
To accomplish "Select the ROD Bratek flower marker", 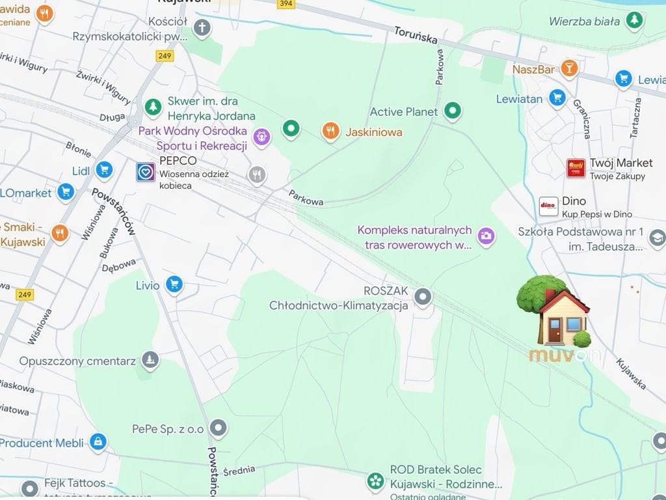I will tap(375, 482).
